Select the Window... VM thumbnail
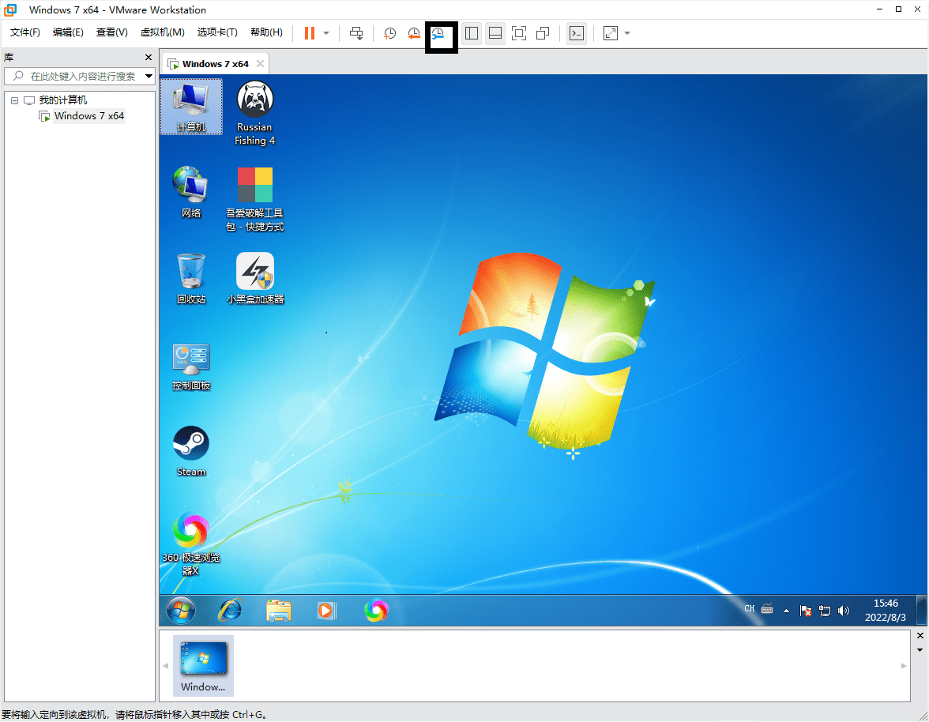Image resolution: width=929 pixels, height=722 pixels. coord(203,666)
